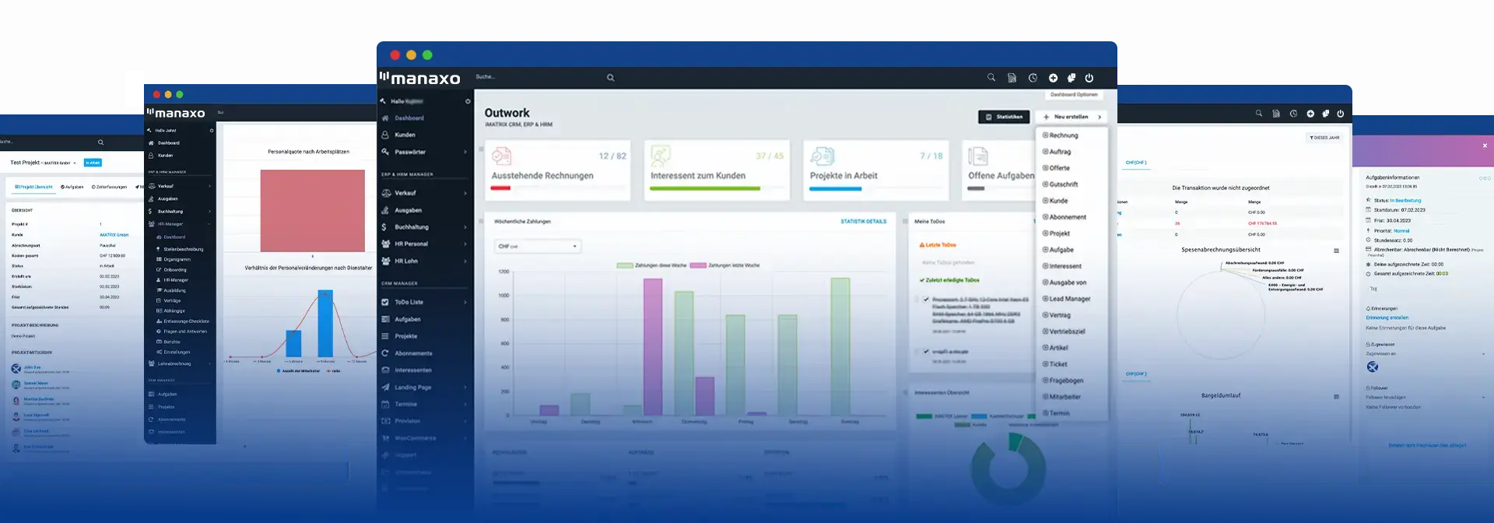Click the Statistiken button
Viewport: 1494px width, 523px height.
click(x=1004, y=117)
